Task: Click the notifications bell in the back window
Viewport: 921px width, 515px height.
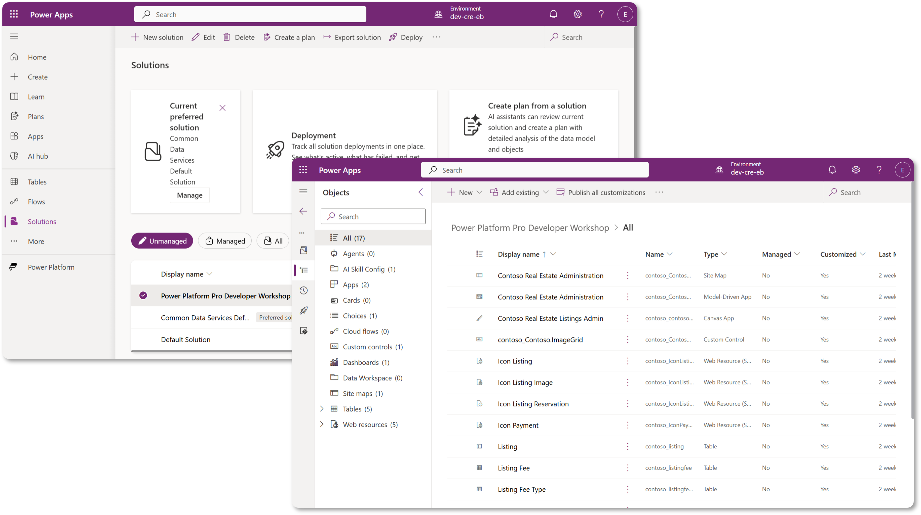Action: [x=553, y=14]
